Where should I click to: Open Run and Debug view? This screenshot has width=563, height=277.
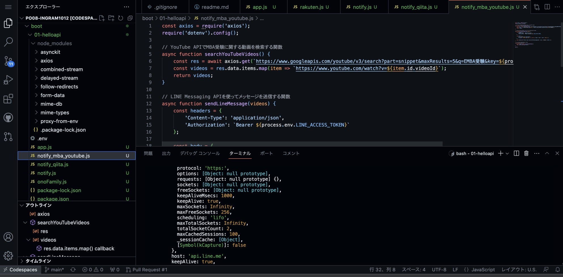pyautogui.click(x=8, y=80)
